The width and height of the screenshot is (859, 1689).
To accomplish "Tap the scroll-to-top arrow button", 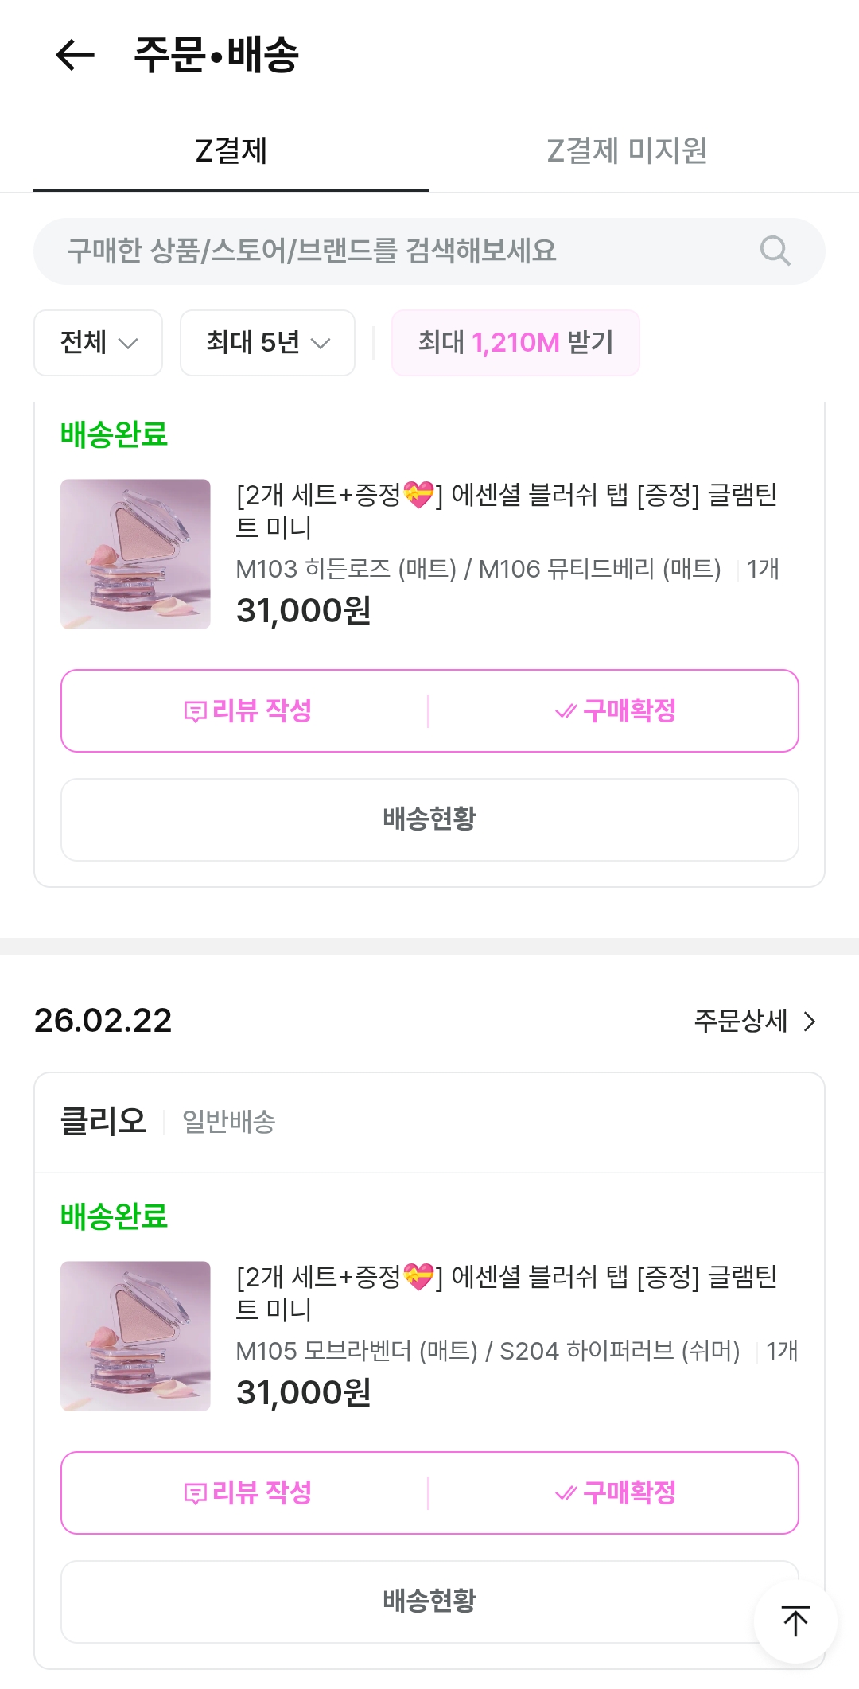I will (795, 1621).
